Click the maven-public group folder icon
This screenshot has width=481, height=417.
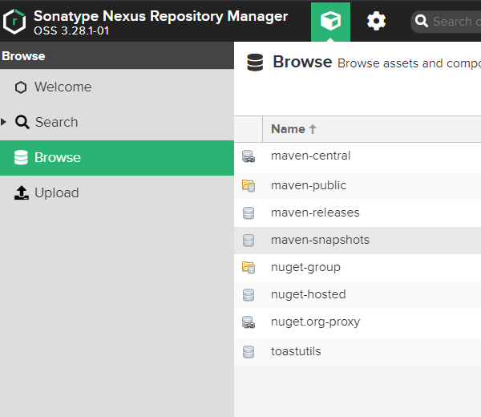[249, 186]
